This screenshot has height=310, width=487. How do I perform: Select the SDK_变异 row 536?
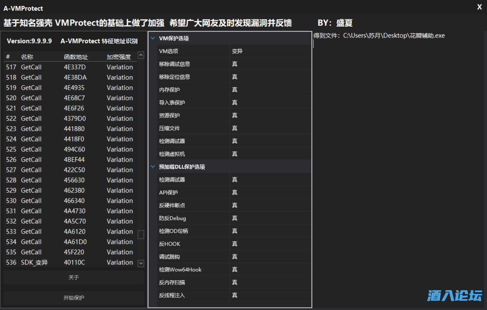(70, 262)
